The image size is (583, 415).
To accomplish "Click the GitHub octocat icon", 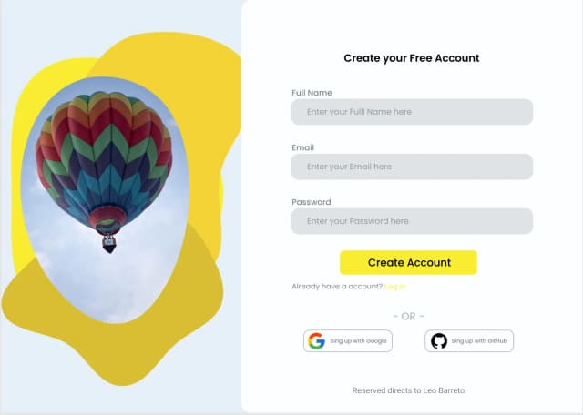I will click(439, 341).
